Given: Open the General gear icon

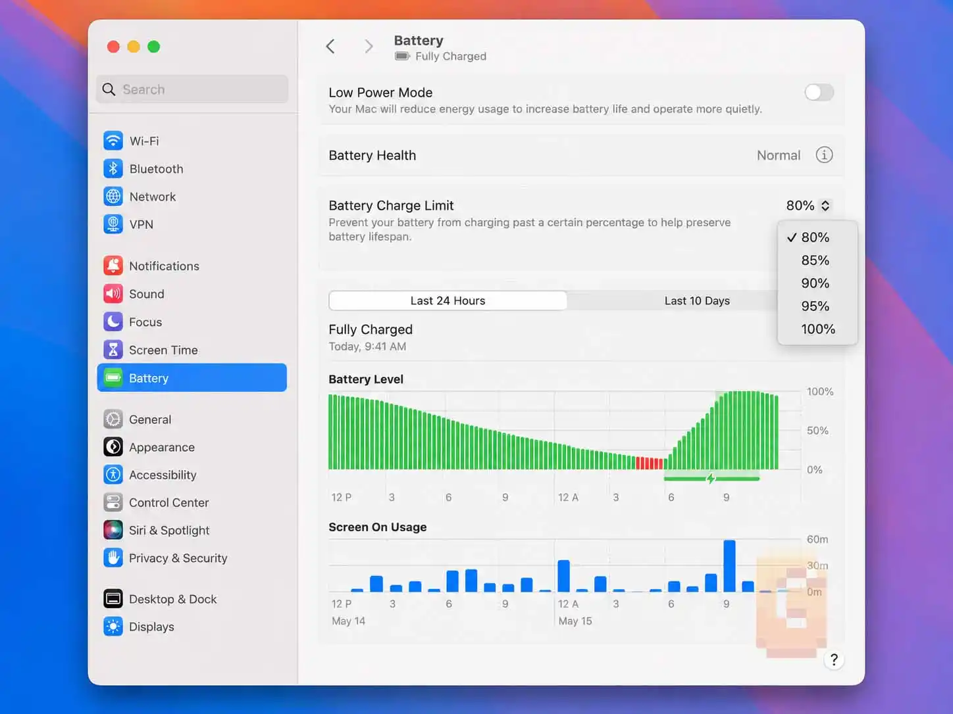Looking at the screenshot, I should point(113,419).
